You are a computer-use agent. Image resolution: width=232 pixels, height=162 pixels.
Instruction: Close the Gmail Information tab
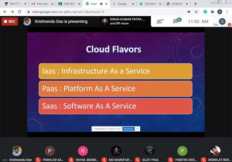pyautogui.click(x=52, y=4)
